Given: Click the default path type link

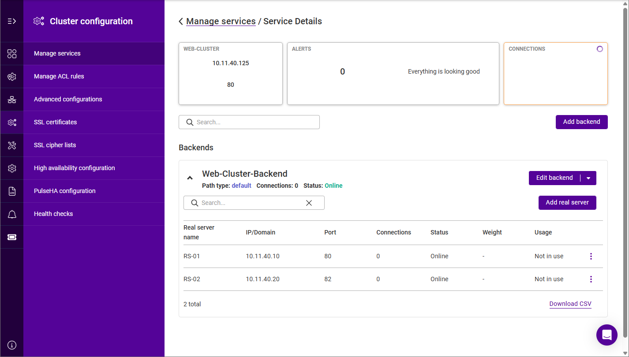Looking at the screenshot, I should 242,186.
